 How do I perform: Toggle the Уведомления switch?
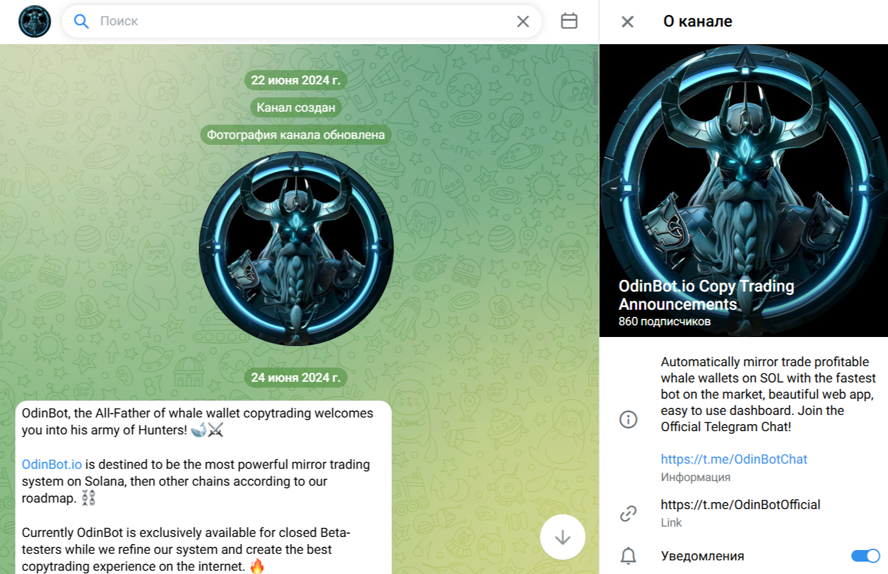[865, 556]
